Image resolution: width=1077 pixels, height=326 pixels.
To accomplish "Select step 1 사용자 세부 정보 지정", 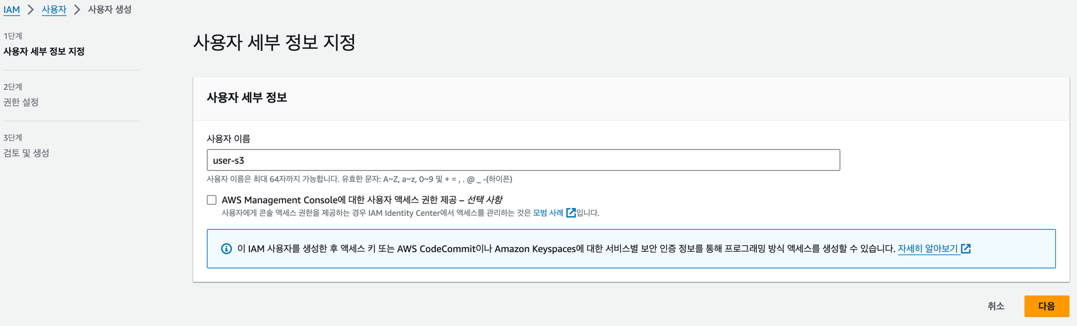I will click(x=44, y=52).
